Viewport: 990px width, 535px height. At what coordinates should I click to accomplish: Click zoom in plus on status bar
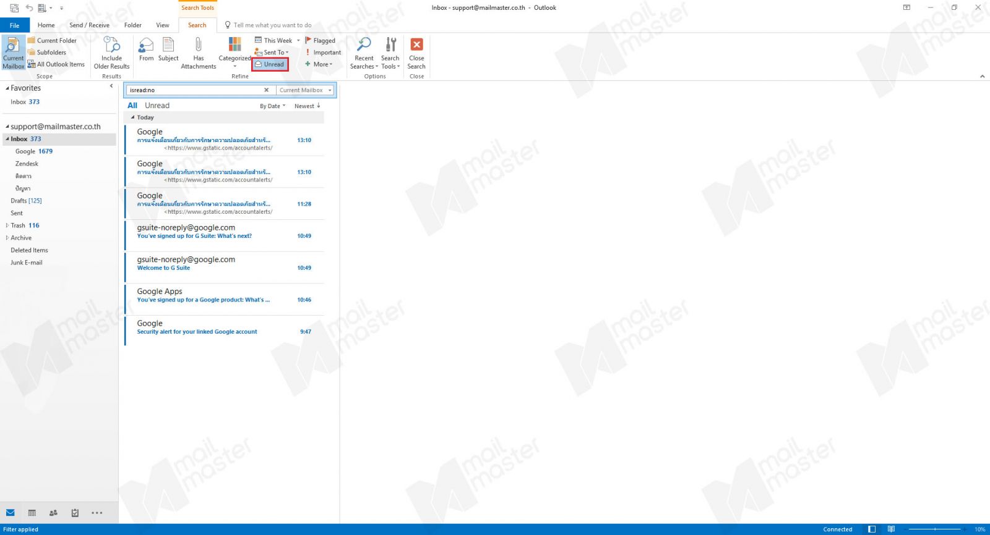pyautogui.click(x=965, y=529)
